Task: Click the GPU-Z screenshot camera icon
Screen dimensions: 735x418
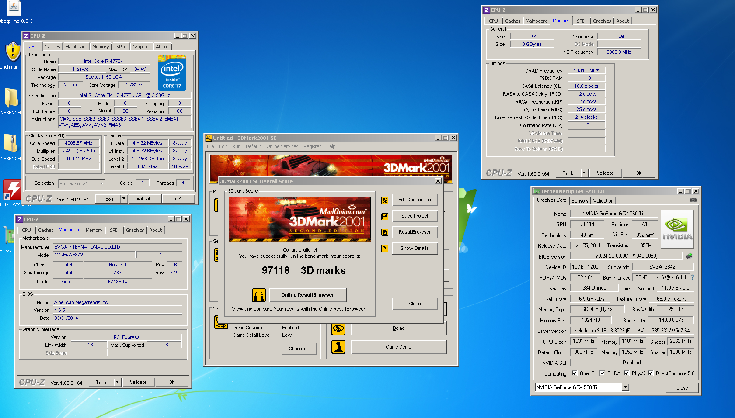Action: tap(693, 200)
